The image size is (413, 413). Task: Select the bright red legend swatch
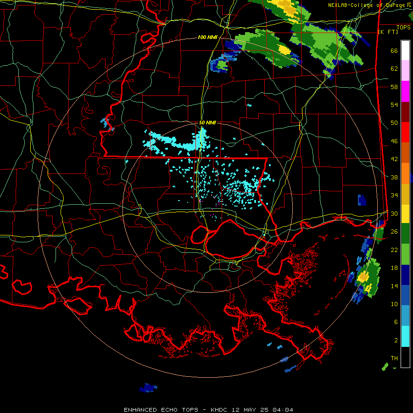point(405,132)
